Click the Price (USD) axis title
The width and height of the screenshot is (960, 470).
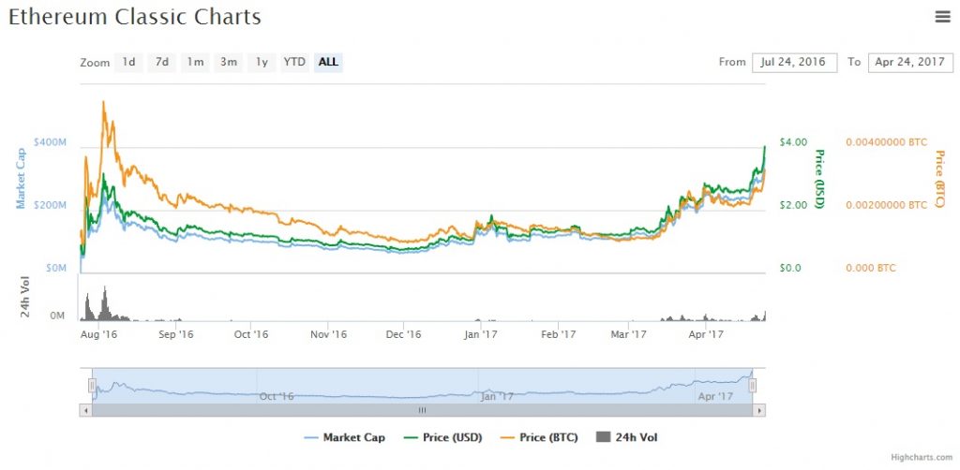point(819,179)
